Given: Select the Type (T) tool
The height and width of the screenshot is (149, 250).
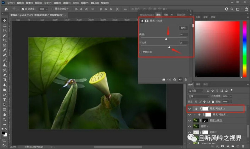Looking at the screenshot, I should [4, 100].
